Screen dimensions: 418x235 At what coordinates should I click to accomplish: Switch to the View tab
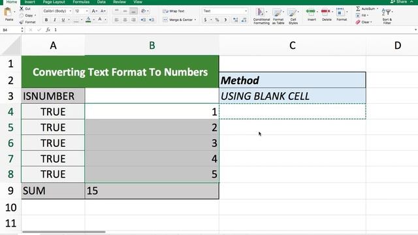tap(138, 2)
